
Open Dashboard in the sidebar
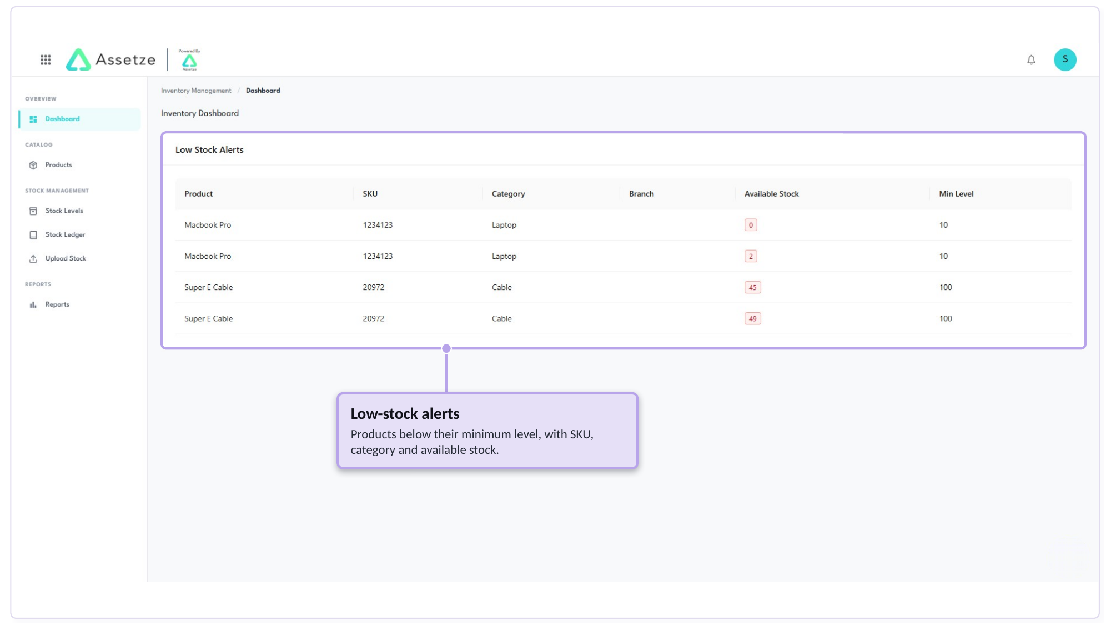[x=79, y=119]
